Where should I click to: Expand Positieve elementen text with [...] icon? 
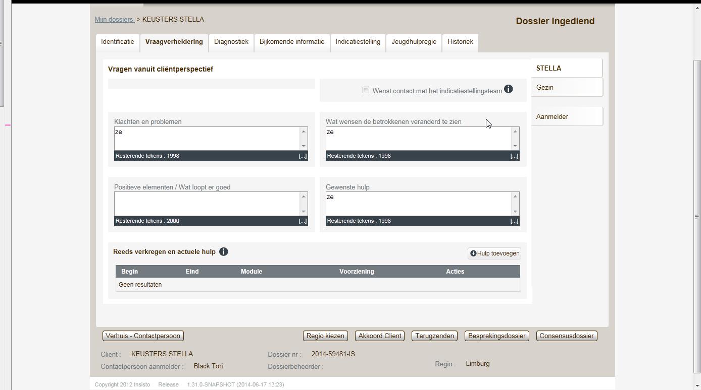click(303, 221)
